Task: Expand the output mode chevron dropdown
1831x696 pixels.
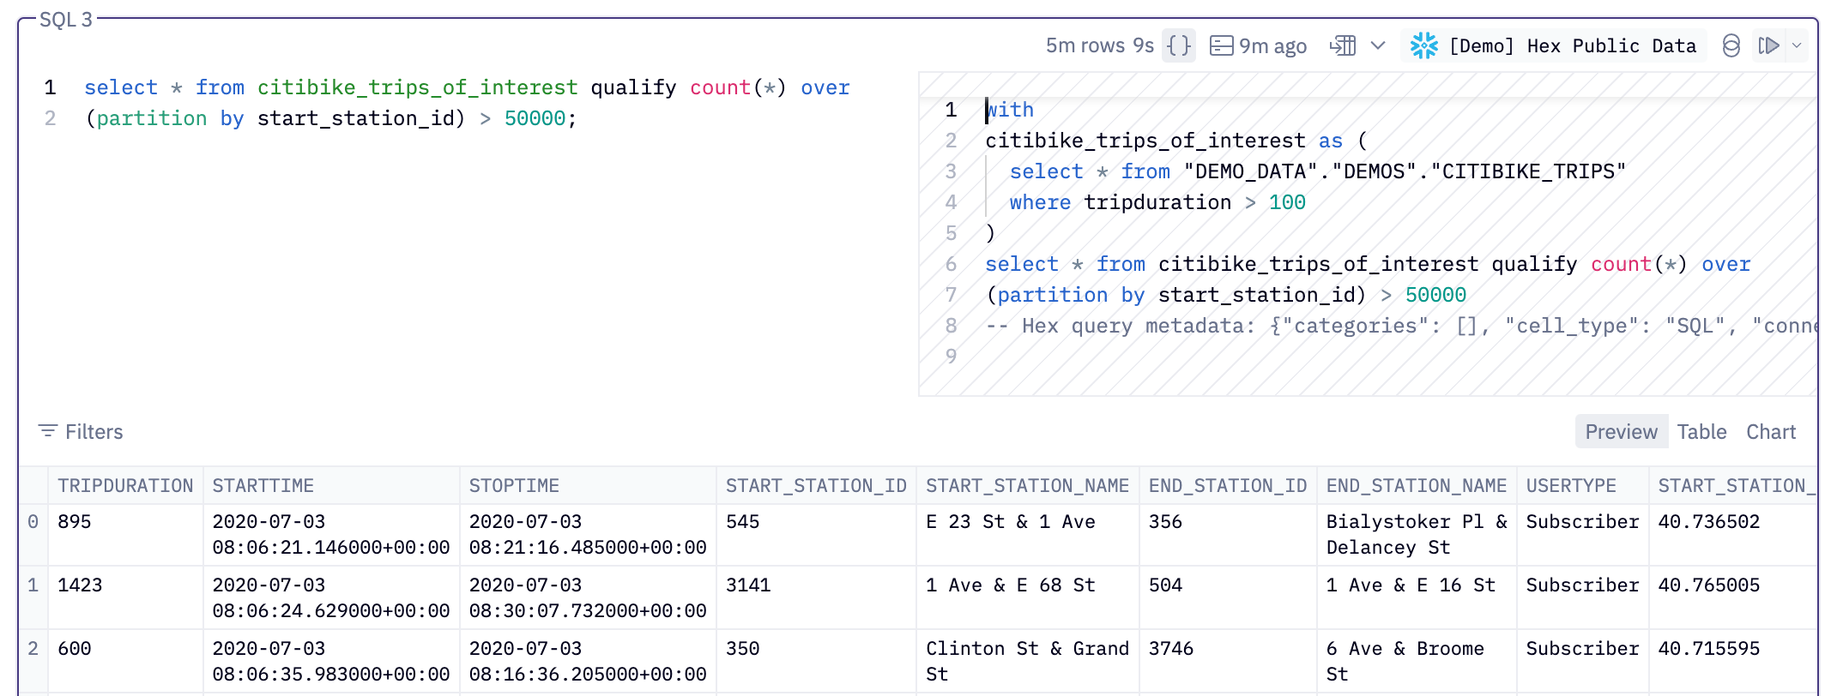Action: point(1378,45)
